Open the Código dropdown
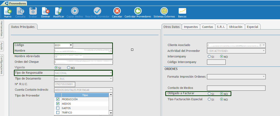 (x=71, y=45)
